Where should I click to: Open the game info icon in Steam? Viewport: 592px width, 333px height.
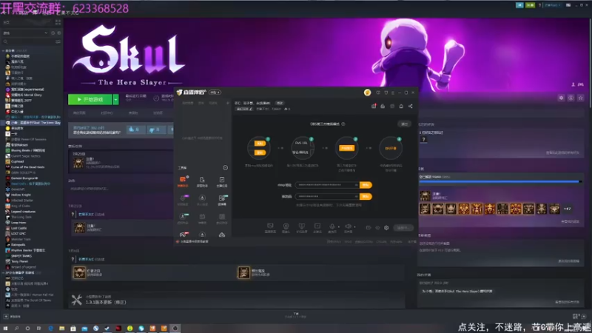tap(571, 98)
